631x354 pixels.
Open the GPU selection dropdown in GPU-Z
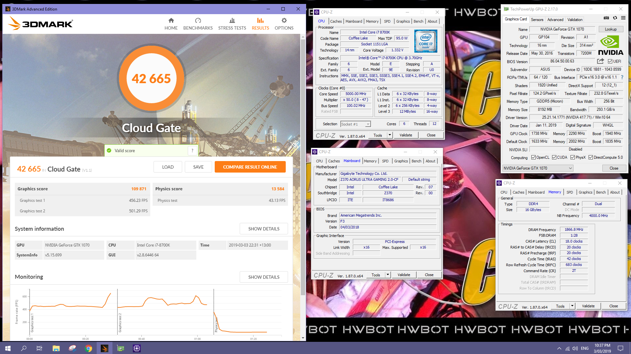point(538,168)
